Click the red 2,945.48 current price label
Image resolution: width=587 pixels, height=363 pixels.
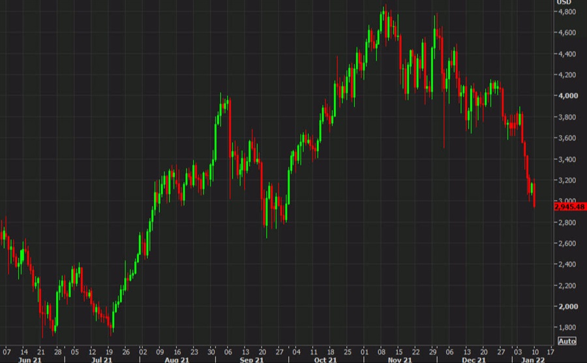[569, 207]
